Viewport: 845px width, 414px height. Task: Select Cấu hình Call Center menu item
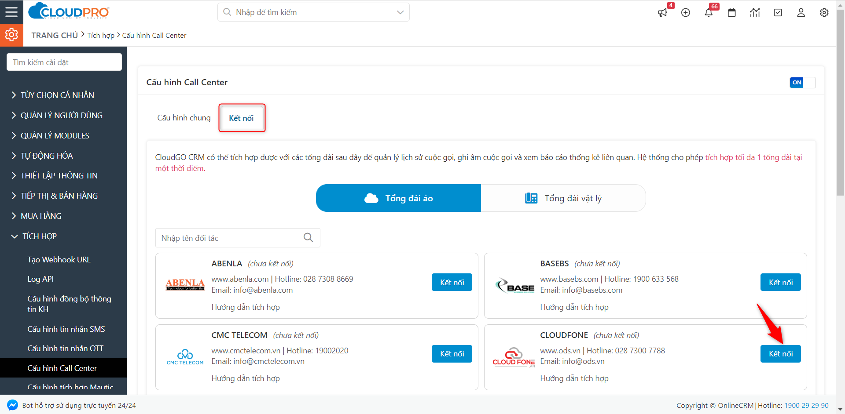click(63, 368)
